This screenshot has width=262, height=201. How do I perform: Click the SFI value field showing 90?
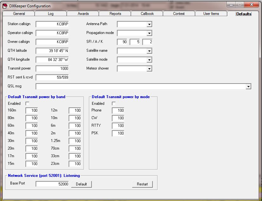(122, 42)
